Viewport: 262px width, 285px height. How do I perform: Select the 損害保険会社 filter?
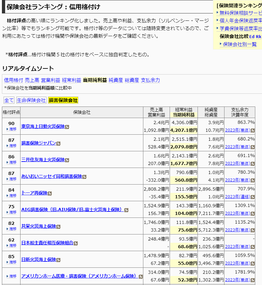63,100
